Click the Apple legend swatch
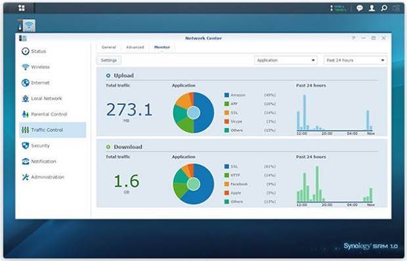This screenshot has height=261, width=407. tap(226, 193)
